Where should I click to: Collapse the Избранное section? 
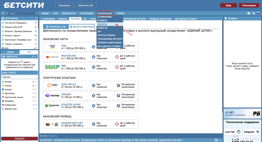[x=36, y=57]
